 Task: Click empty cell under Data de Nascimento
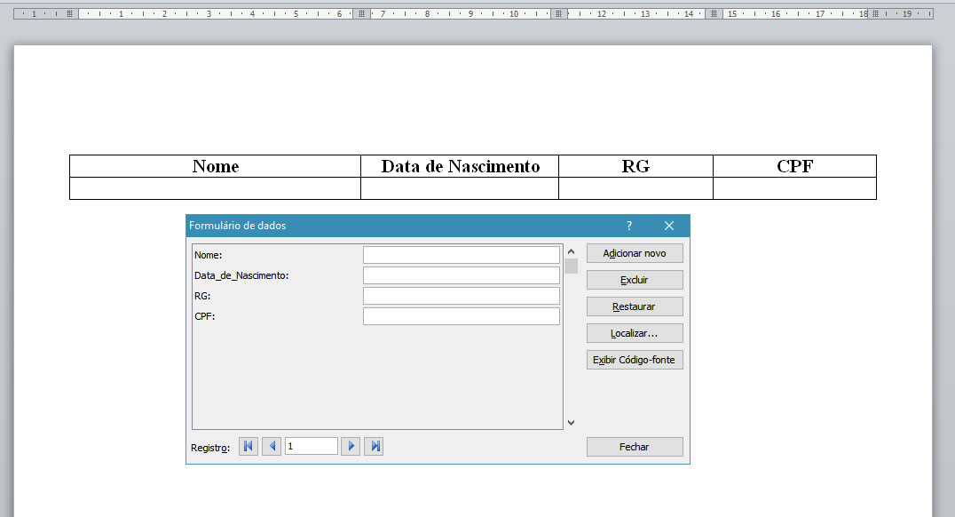[460, 188]
